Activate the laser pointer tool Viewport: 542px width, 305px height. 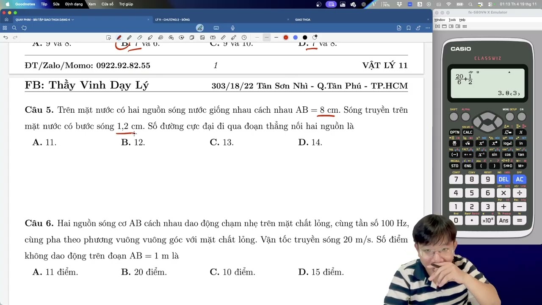click(x=233, y=38)
